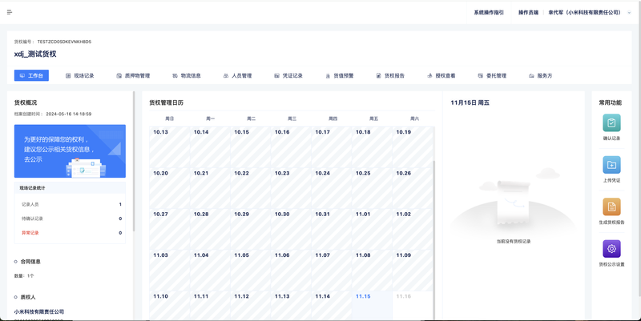
Task: Switch to the 现场记录 tab
Action: pos(79,75)
